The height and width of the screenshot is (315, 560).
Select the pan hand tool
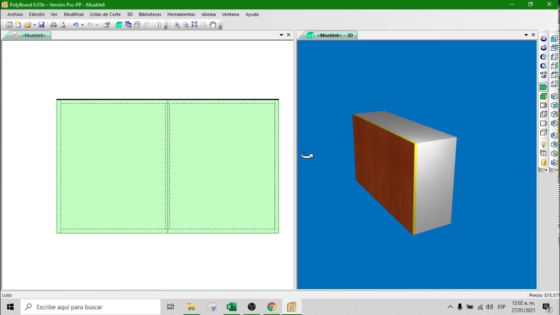(x=213, y=25)
